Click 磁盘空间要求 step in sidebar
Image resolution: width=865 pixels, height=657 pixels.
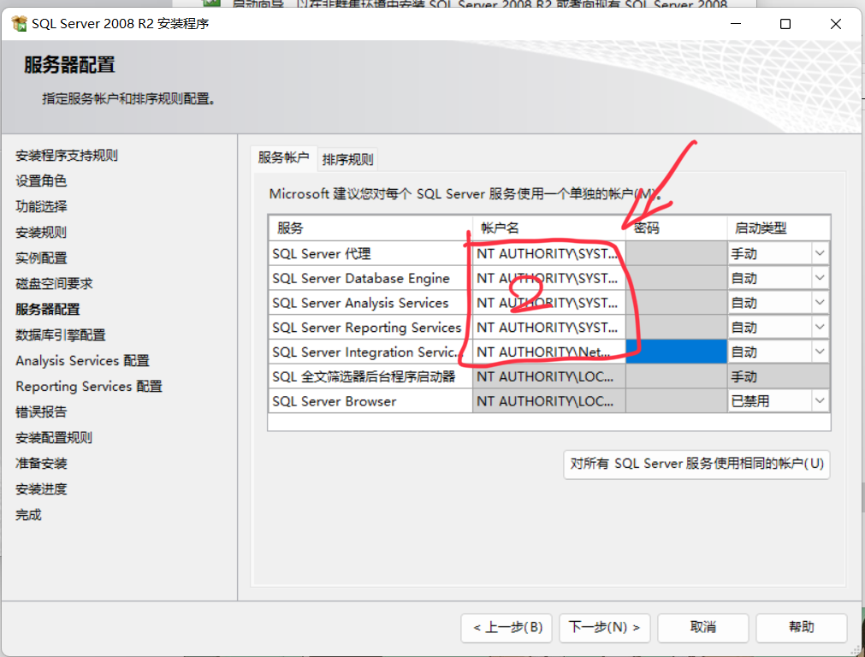tap(54, 283)
